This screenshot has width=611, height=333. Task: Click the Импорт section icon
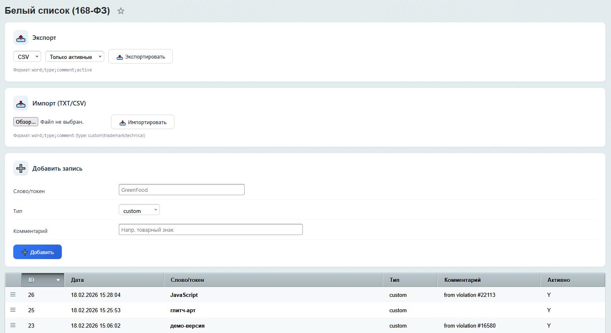pos(21,103)
